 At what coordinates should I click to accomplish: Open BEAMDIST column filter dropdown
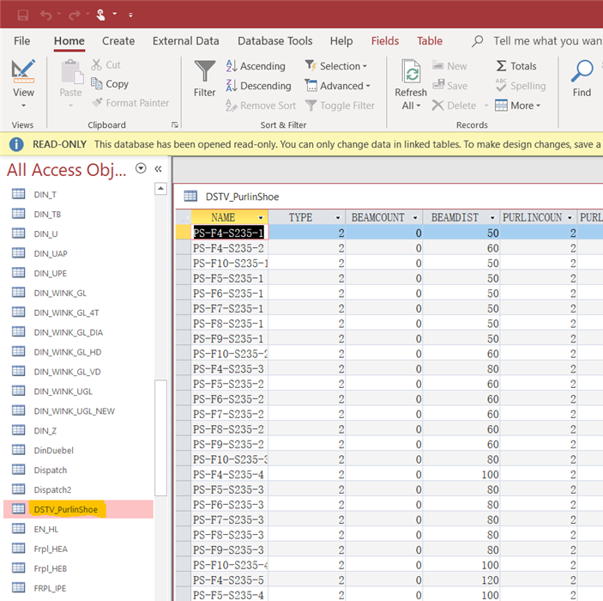tap(492, 217)
